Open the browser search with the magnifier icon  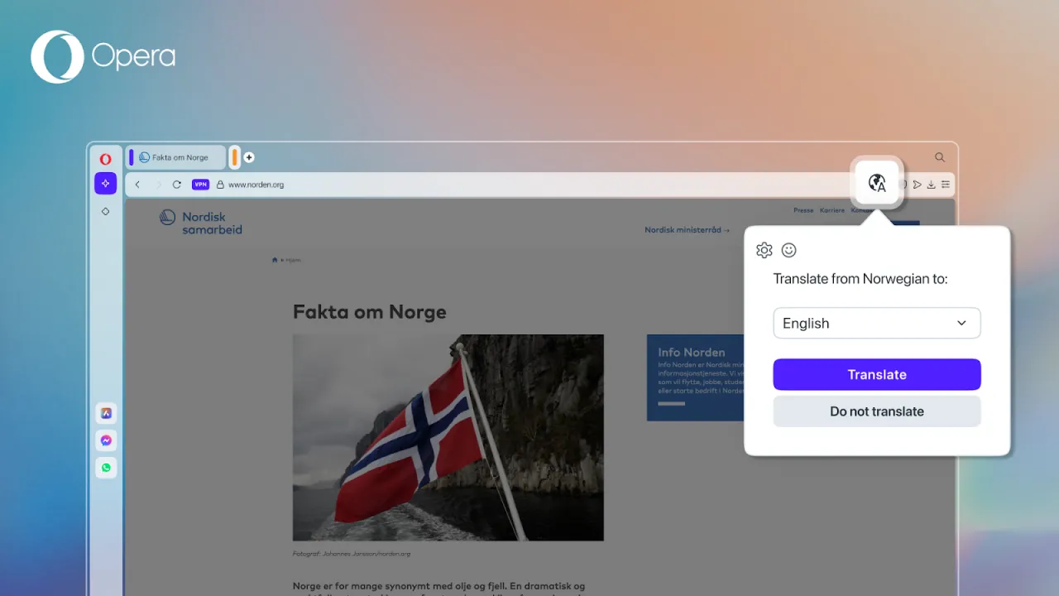939,156
